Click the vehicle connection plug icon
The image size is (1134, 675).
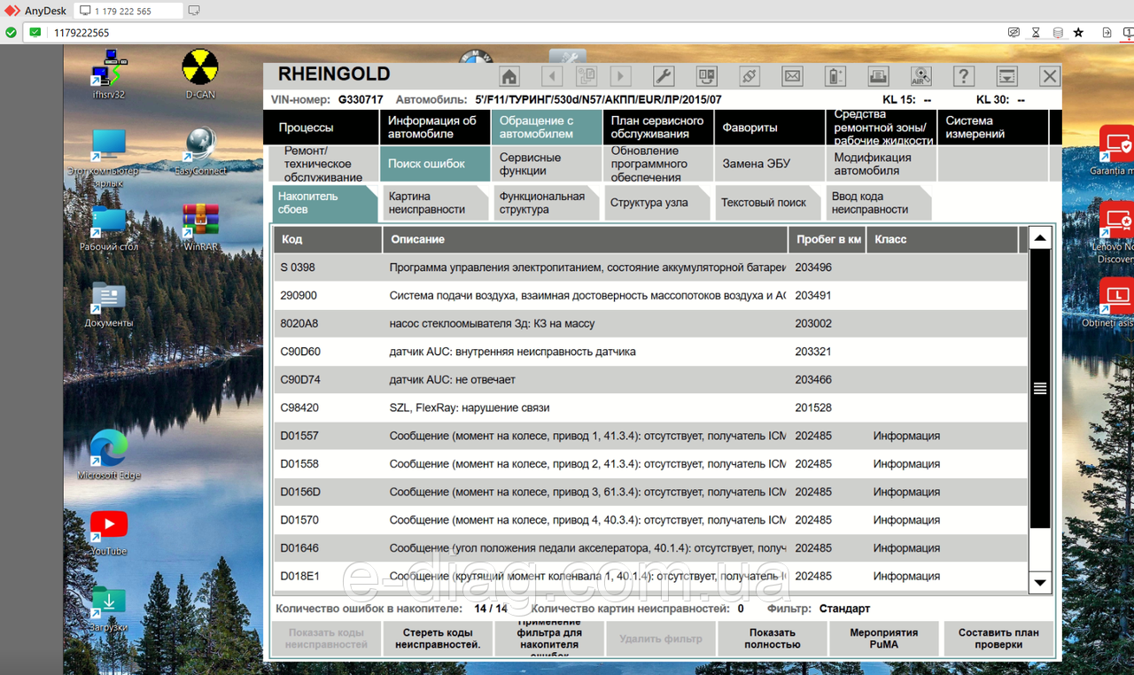[750, 76]
